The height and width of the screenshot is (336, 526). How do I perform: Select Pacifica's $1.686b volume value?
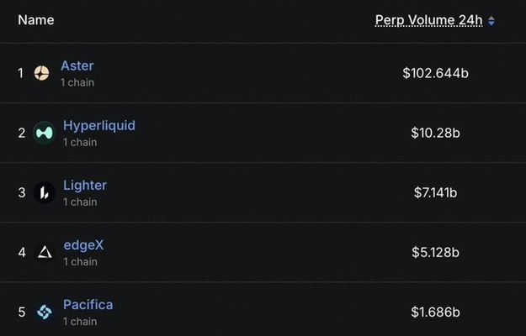(435, 312)
